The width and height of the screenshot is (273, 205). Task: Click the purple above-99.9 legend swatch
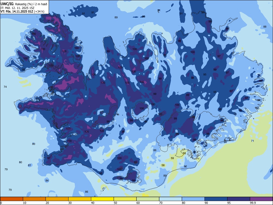261,199
